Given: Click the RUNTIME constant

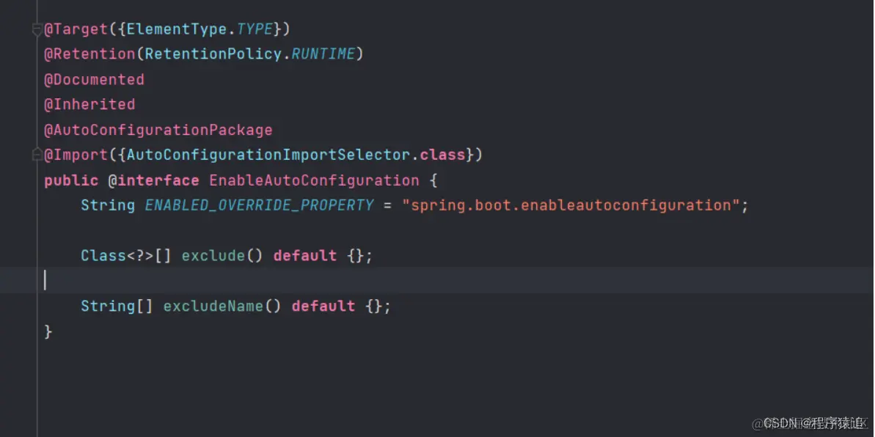Looking at the screenshot, I should [323, 54].
